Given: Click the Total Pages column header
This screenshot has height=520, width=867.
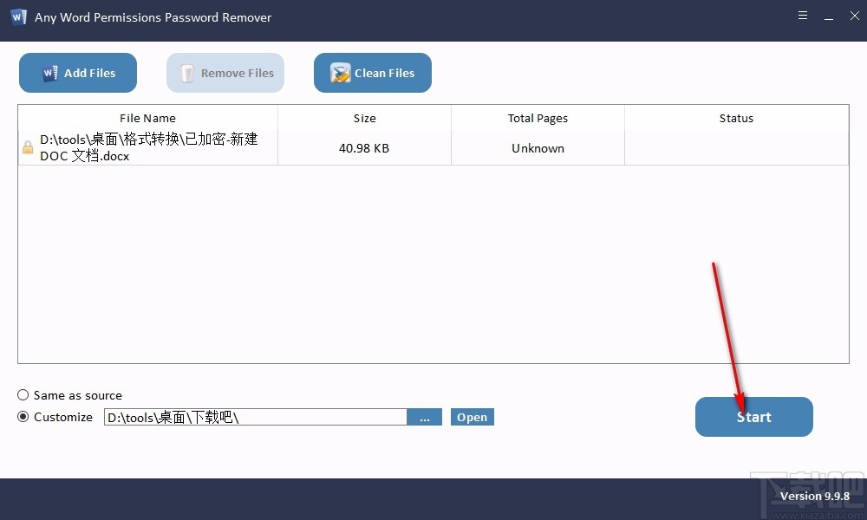Looking at the screenshot, I should click(x=538, y=118).
